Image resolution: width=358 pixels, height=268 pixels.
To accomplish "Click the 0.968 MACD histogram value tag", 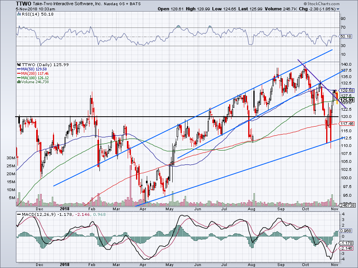I will pyautogui.click(x=346, y=231).
